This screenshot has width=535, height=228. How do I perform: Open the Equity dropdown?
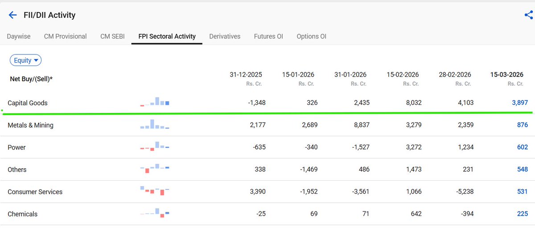pos(25,60)
